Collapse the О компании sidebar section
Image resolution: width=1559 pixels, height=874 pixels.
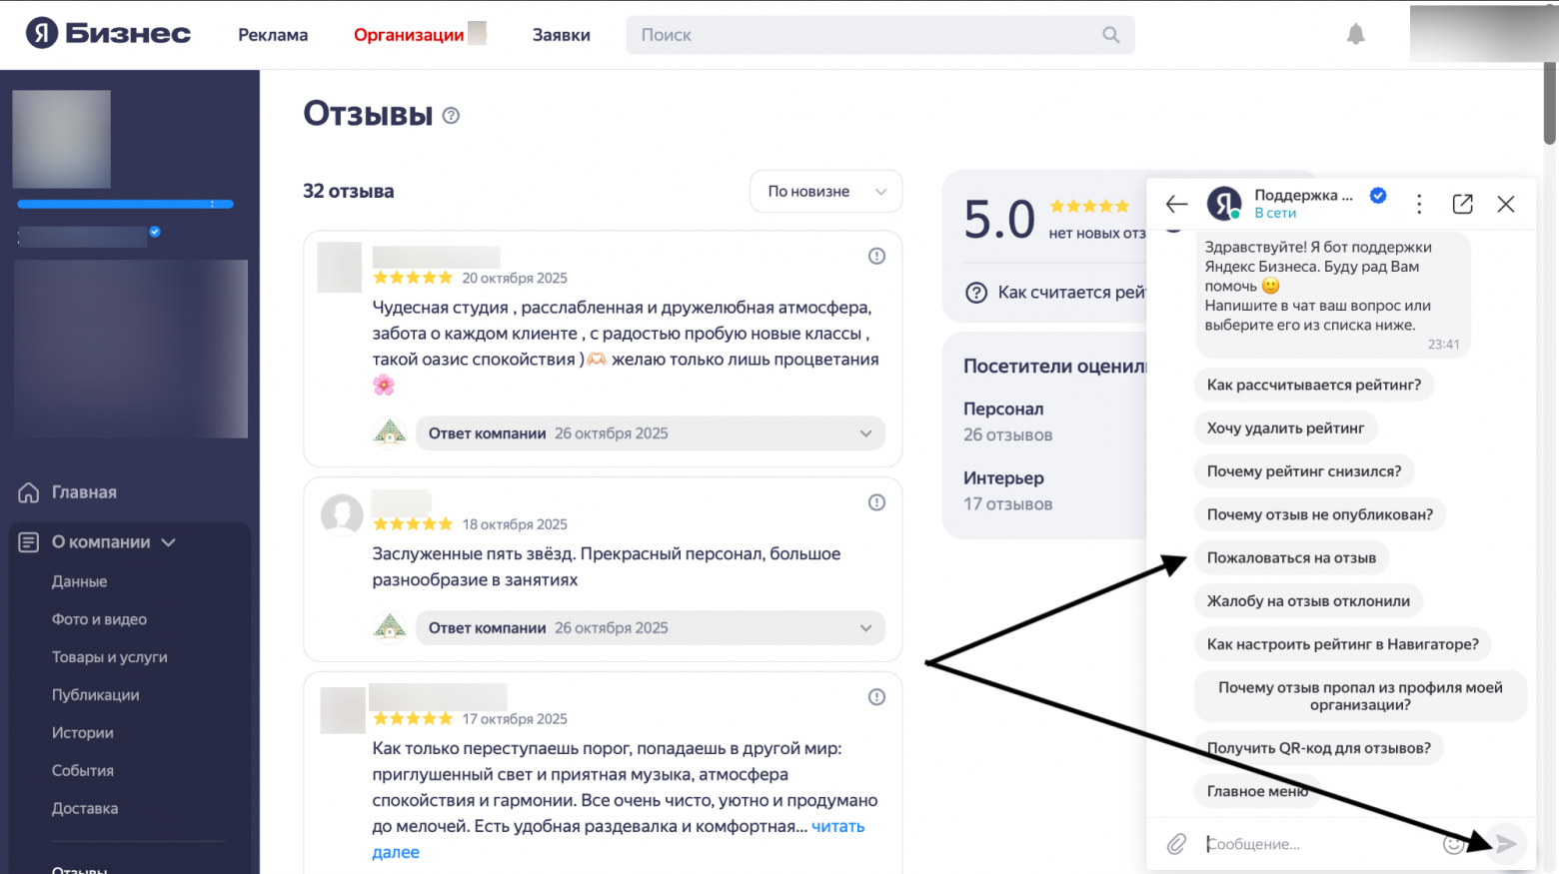point(169,542)
